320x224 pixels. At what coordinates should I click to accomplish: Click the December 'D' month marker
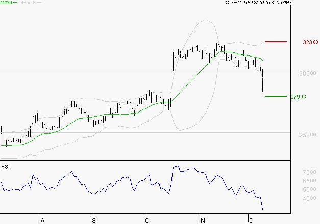coord(251,221)
